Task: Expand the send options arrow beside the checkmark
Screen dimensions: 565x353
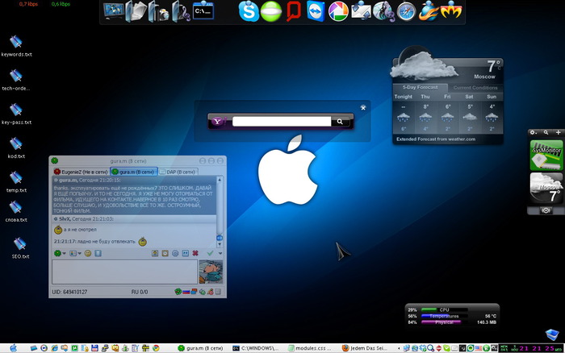Action: pos(220,253)
